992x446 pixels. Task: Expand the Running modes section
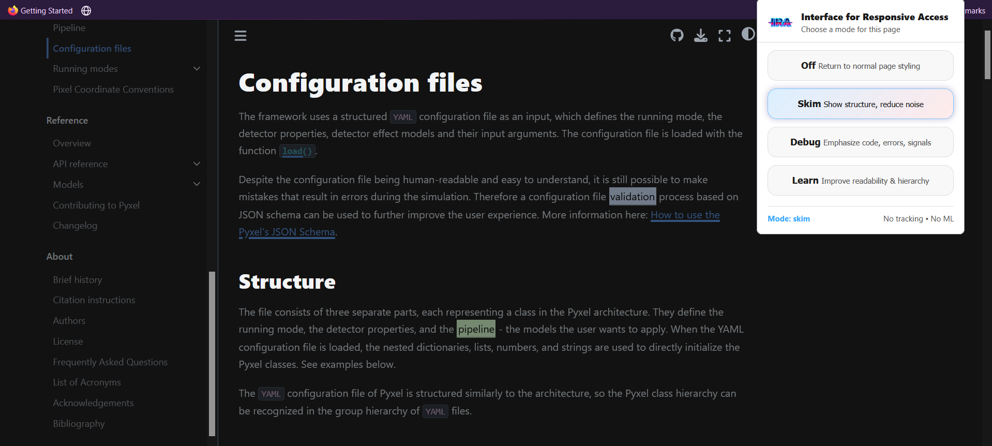(197, 69)
